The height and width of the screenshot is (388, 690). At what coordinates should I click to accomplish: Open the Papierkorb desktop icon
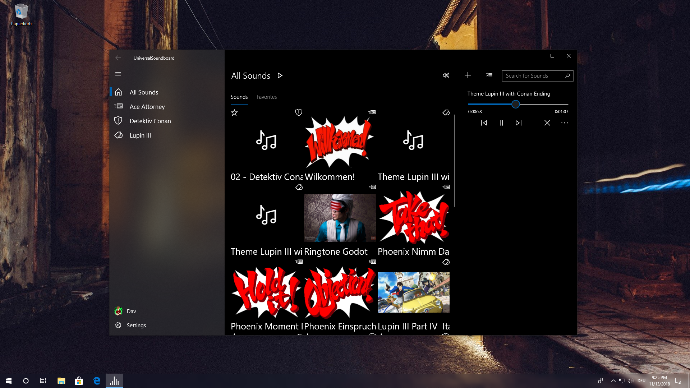pos(21,15)
